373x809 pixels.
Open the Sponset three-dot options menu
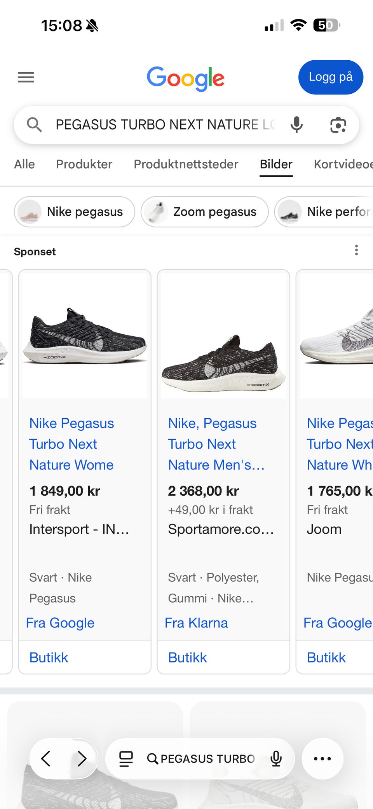[x=356, y=250]
